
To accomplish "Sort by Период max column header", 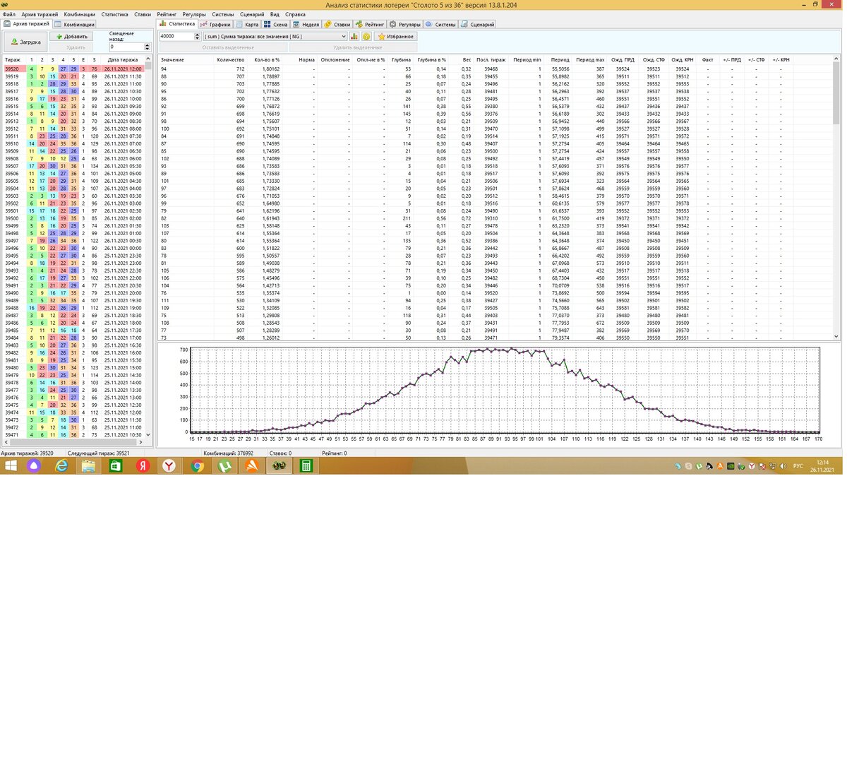I will [590, 60].
